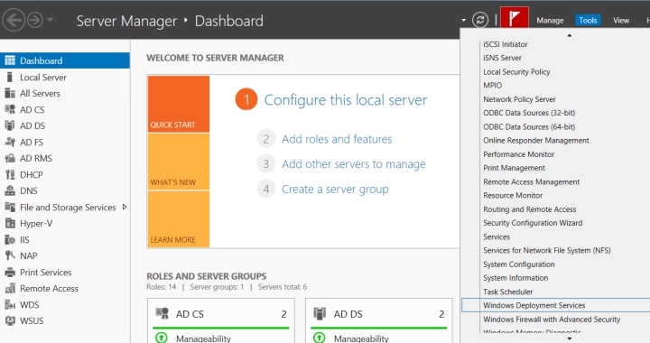The height and width of the screenshot is (343, 650).
Task: Click Add roles and features link
Action: (337, 139)
